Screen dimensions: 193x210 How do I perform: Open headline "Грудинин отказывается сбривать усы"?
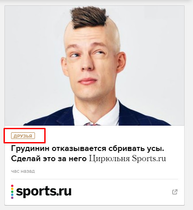pyautogui.click(x=88, y=149)
